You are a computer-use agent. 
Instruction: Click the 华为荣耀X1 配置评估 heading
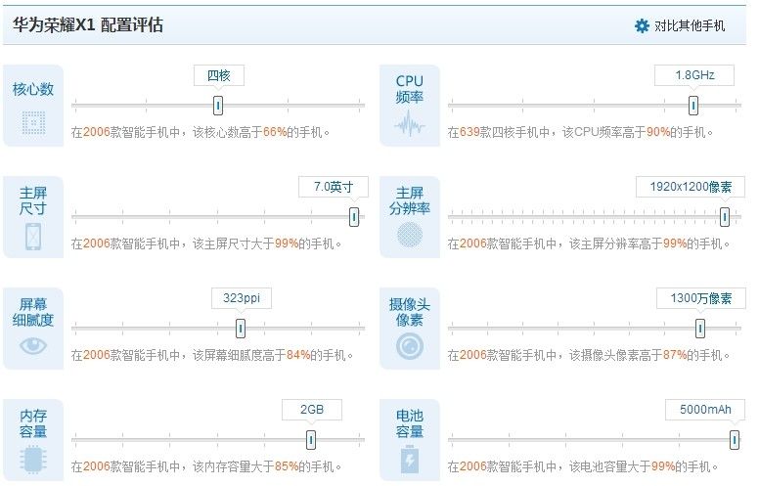[x=88, y=24]
